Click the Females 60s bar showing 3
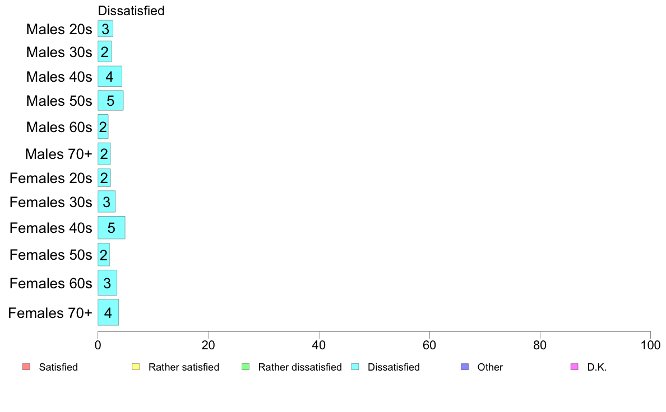 pos(107,283)
